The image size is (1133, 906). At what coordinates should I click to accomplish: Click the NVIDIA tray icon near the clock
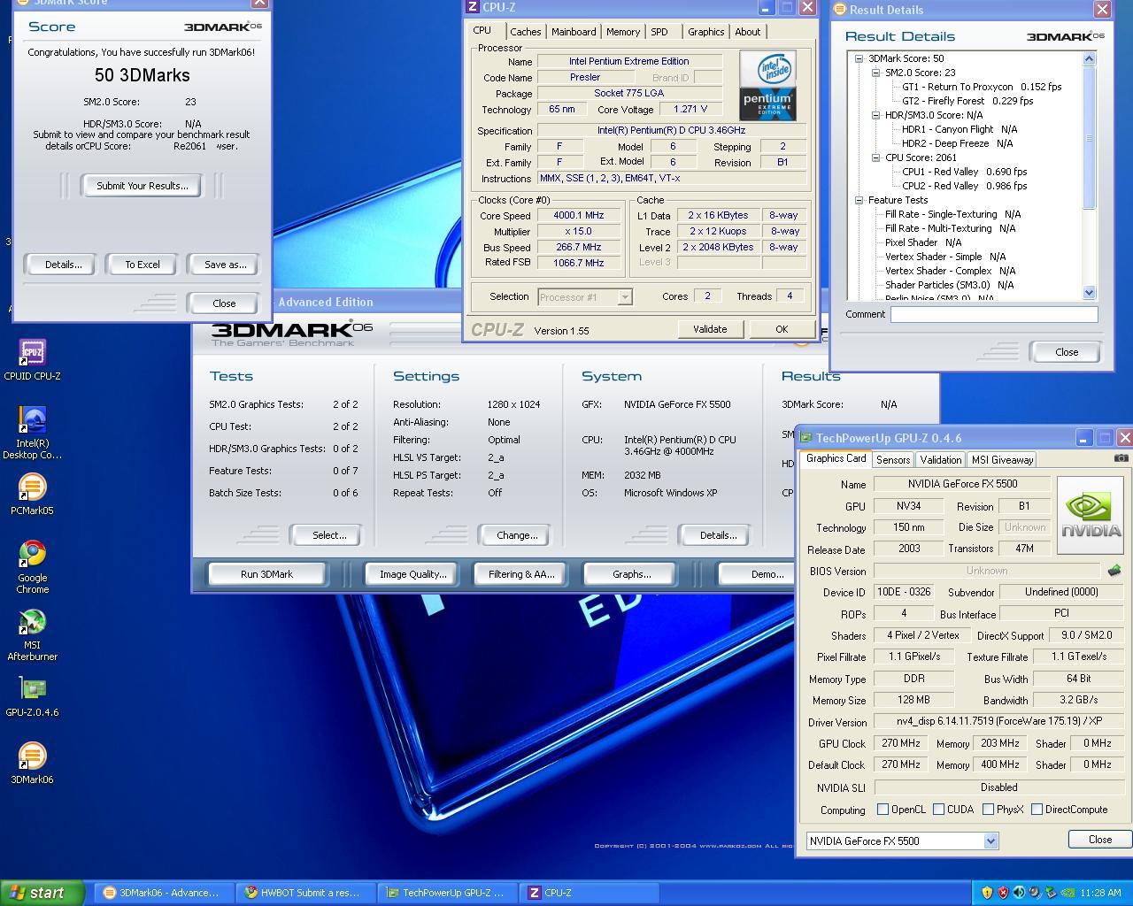tap(1068, 893)
